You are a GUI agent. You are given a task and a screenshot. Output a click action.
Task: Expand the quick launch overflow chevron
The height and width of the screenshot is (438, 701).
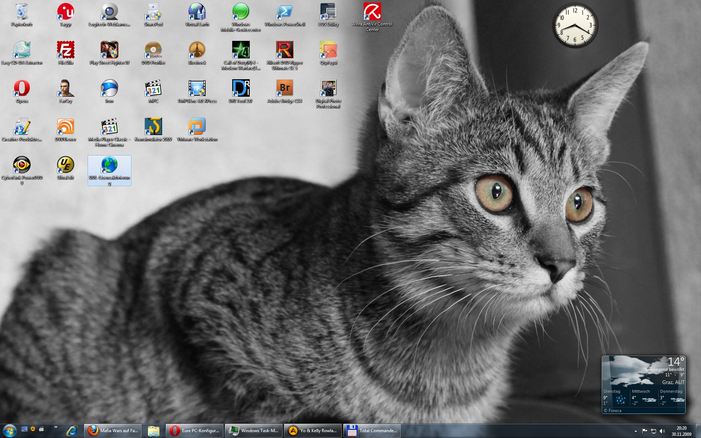[x=55, y=427]
